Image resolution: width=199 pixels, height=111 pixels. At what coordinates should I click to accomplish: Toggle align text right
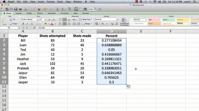pyautogui.click(x=69, y=23)
